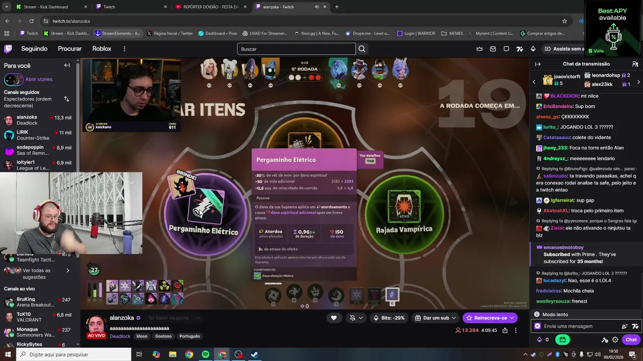Open Steam from the taskbar
The height and width of the screenshot is (361, 643).
pyautogui.click(x=255, y=354)
